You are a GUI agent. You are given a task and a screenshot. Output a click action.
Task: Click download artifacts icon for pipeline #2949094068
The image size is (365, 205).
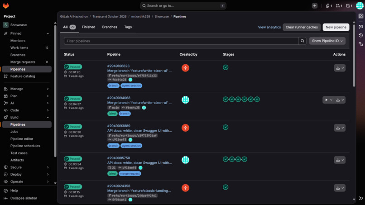coord(340,100)
